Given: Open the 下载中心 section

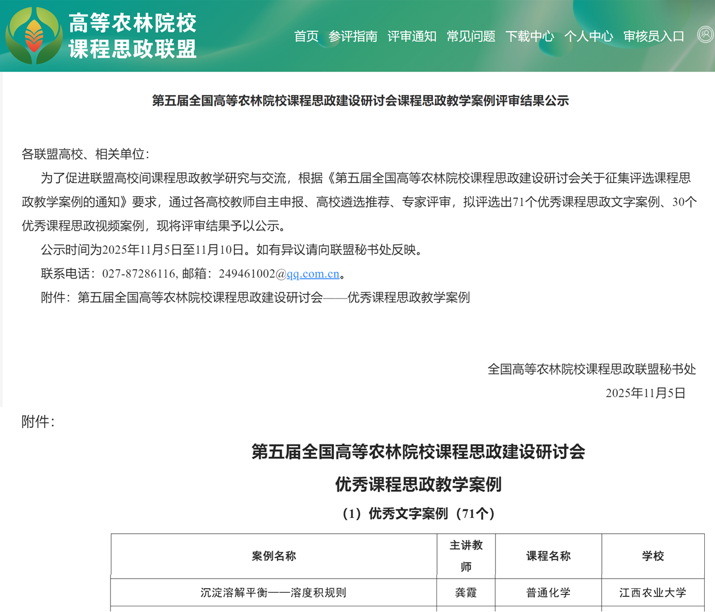Looking at the screenshot, I should coord(530,36).
